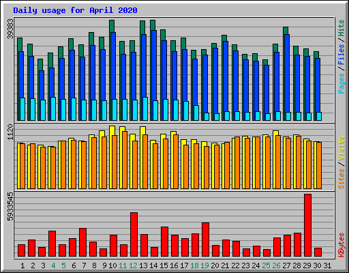
Task: Click day 12 weekend label
Action: coord(133,265)
